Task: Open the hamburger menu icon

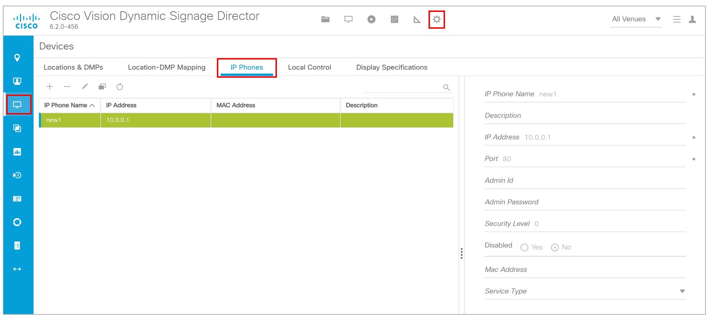Action: (x=677, y=19)
